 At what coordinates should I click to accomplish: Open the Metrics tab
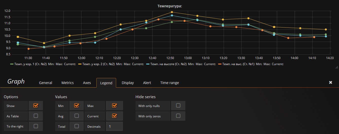[67, 83]
